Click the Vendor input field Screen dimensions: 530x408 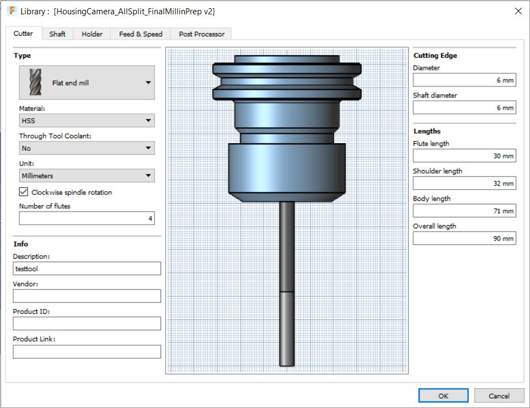(x=87, y=296)
